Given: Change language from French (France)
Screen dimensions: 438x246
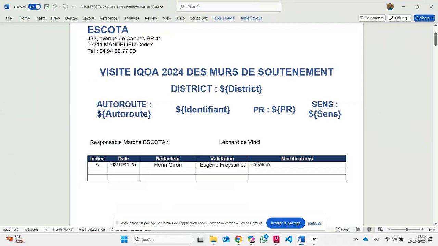Looking at the screenshot, I should (63, 229).
